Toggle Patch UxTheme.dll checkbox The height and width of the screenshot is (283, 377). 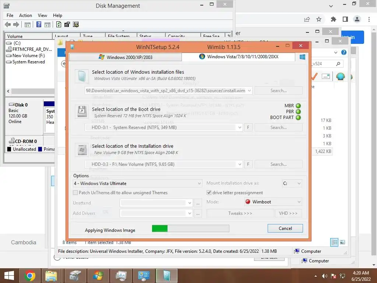tap(75, 192)
